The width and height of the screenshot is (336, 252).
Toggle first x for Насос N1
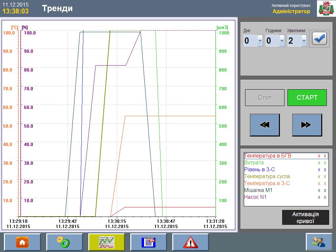[319, 197]
